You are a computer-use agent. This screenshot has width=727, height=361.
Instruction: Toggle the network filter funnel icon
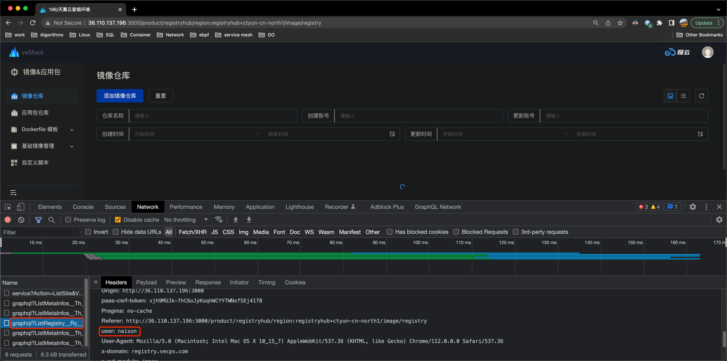point(38,220)
